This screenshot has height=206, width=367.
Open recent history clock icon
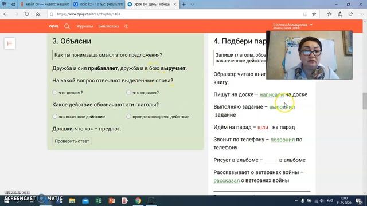pos(126,26)
